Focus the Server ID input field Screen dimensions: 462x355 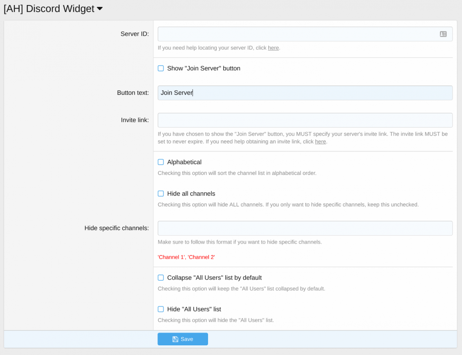tap(305, 34)
